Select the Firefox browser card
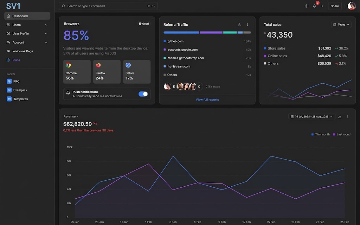Screen dimensions: 360x225 click(107, 72)
